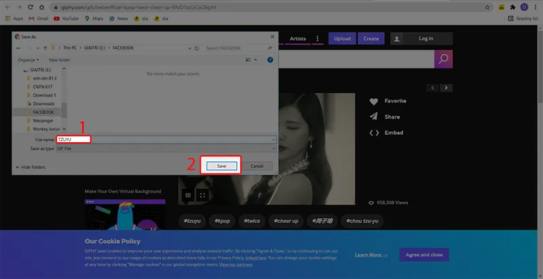Click Agree and close cookie button
543x279 pixels.
(x=424, y=255)
